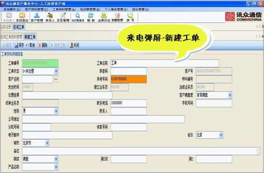Click the 处理结果 result input field

[x=67, y=95]
